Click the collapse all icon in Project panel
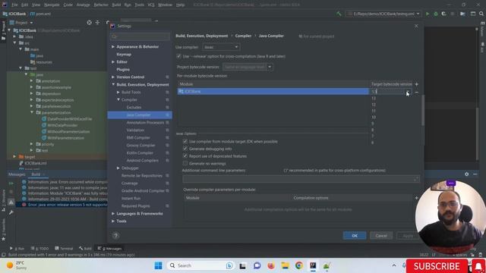 click(x=97, y=23)
